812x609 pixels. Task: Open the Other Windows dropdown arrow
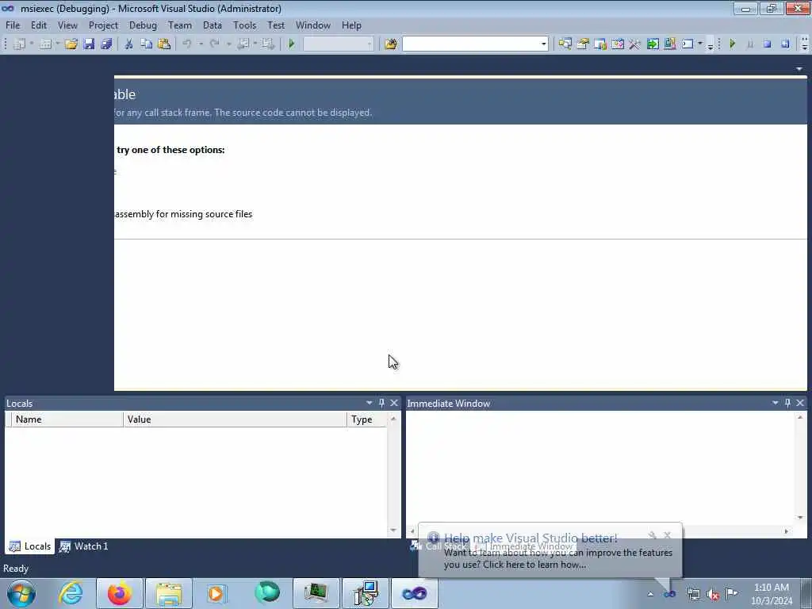coord(699,44)
